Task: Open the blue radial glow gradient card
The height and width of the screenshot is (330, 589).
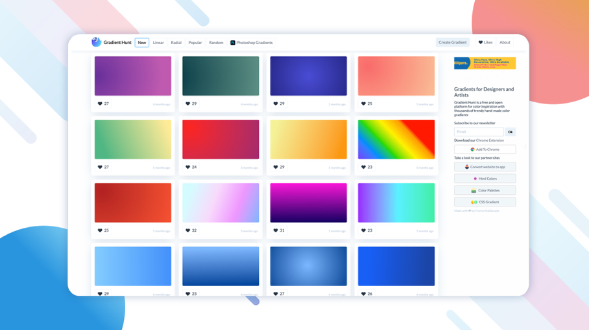Action: pyautogui.click(x=308, y=266)
